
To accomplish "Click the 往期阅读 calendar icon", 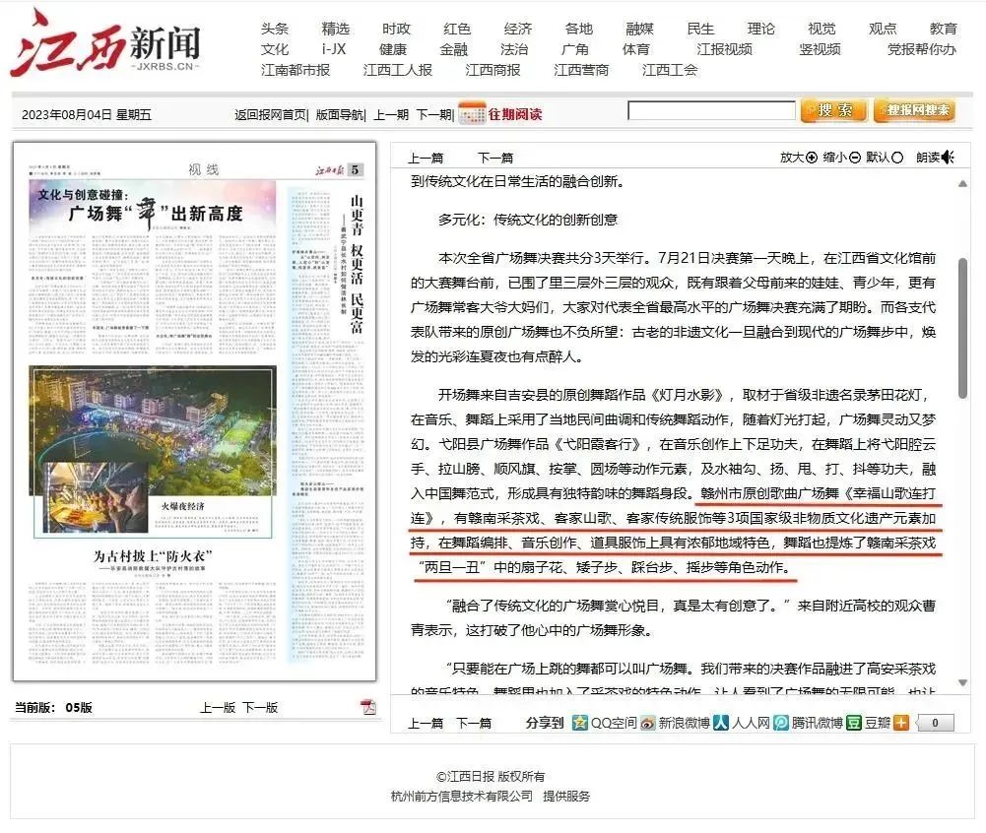I will [472, 113].
